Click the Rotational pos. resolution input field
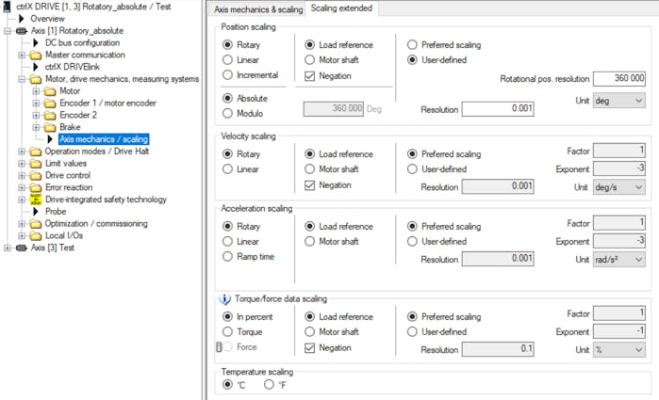This screenshot has width=659, height=400. point(619,78)
